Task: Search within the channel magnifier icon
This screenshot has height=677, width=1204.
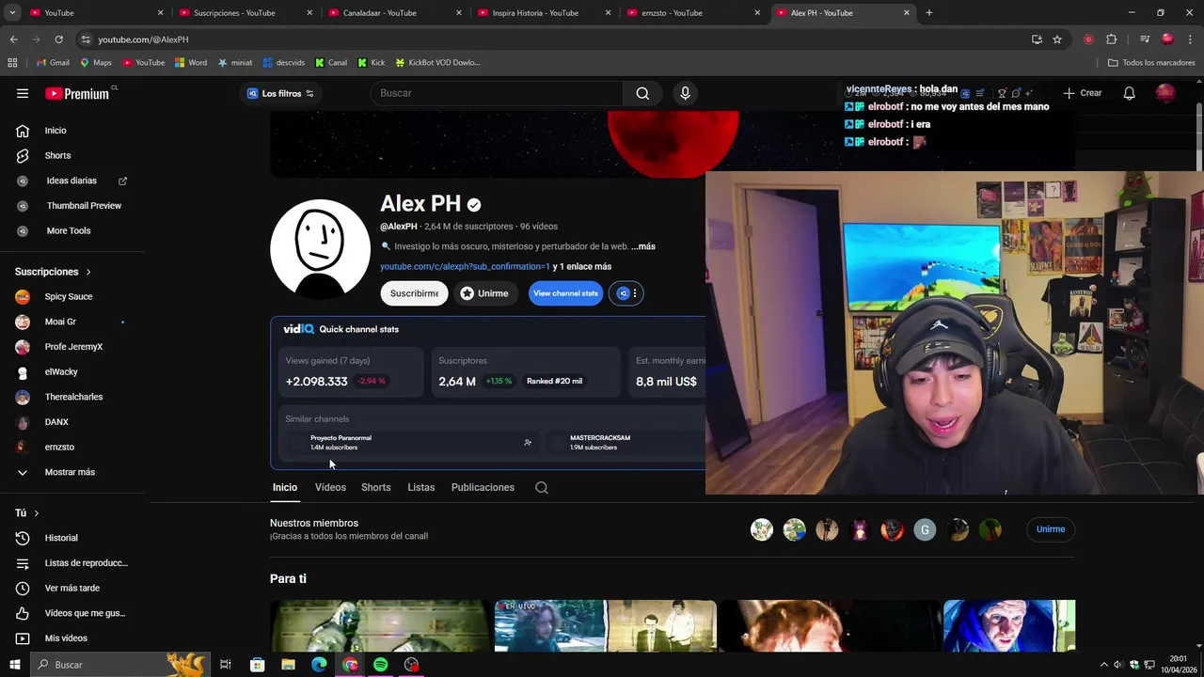Action: pyautogui.click(x=542, y=487)
